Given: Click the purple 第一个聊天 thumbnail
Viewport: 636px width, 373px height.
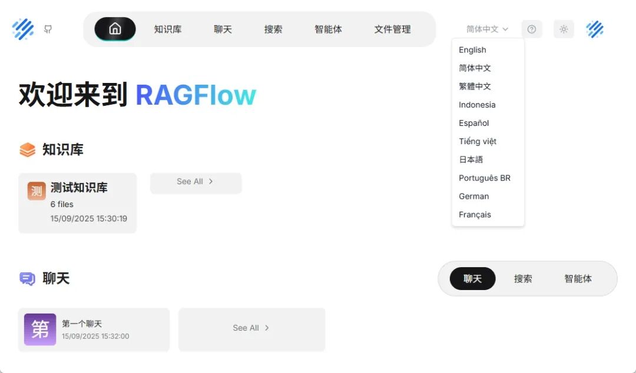Looking at the screenshot, I should (x=40, y=329).
